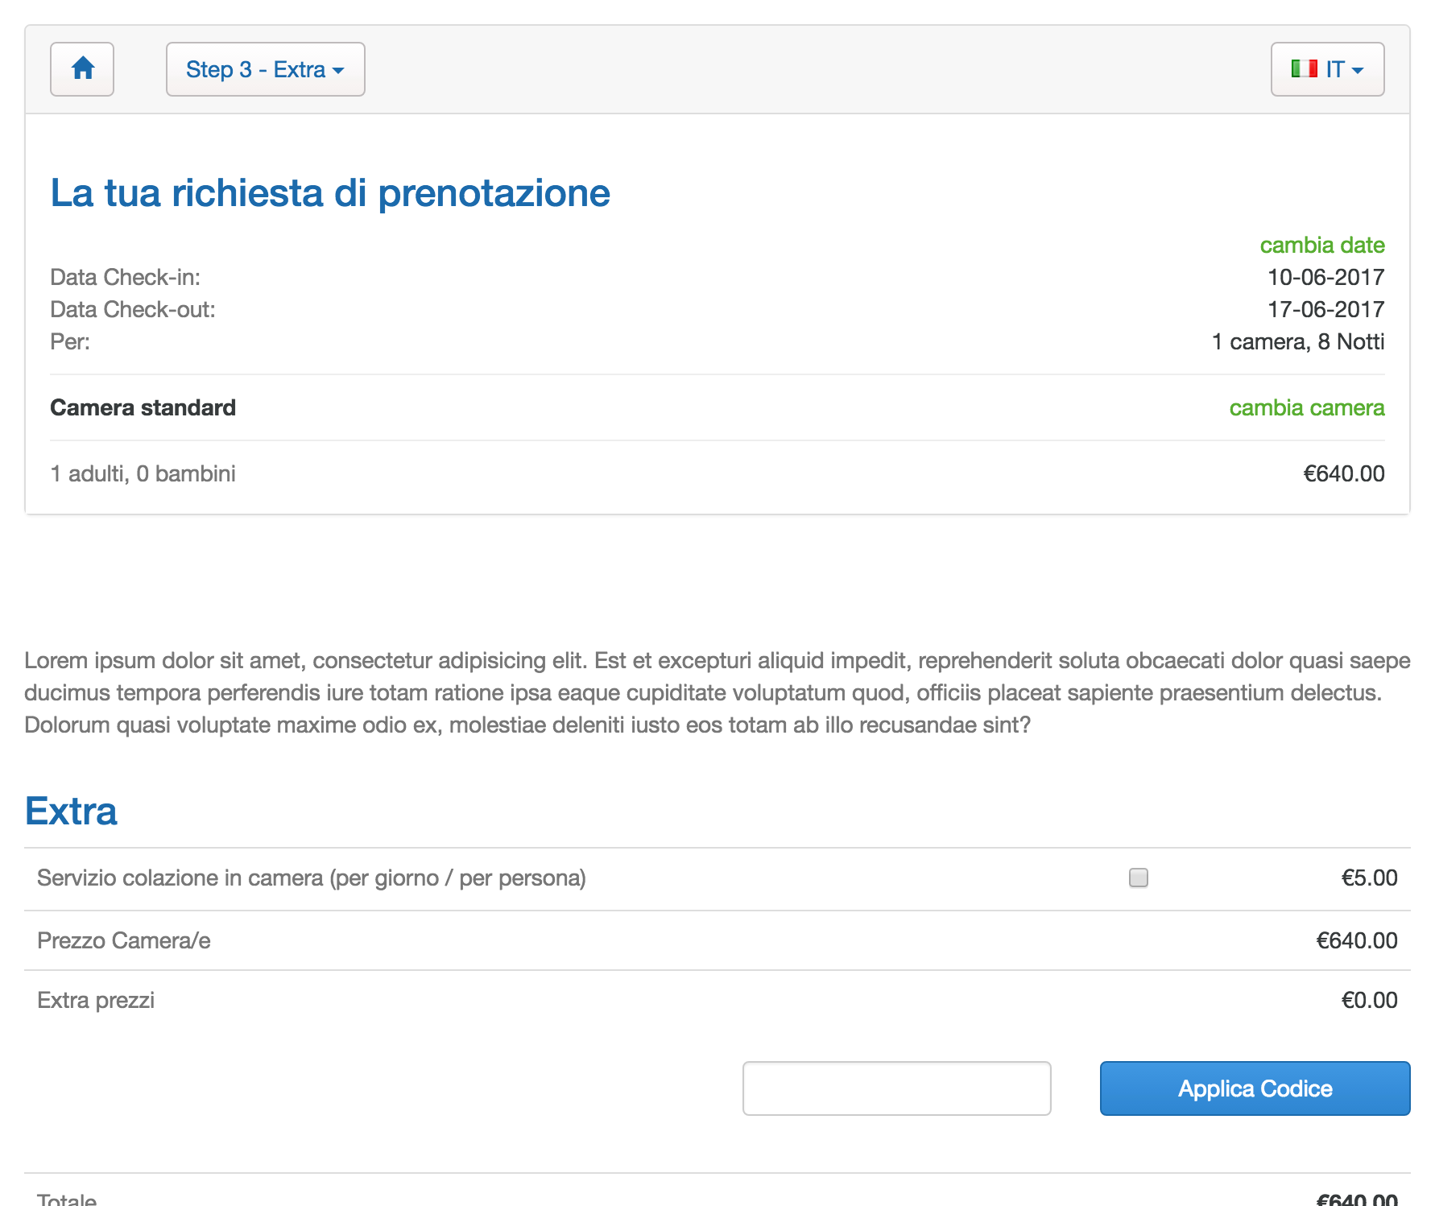Click the Italian flag icon
The width and height of the screenshot is (1435, 1206).
[x=1304, y=69]
